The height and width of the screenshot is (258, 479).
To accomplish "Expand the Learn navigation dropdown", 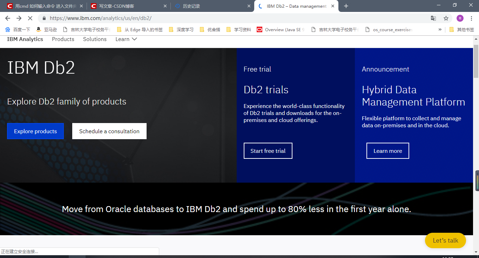I will click(x=126, y=39).
